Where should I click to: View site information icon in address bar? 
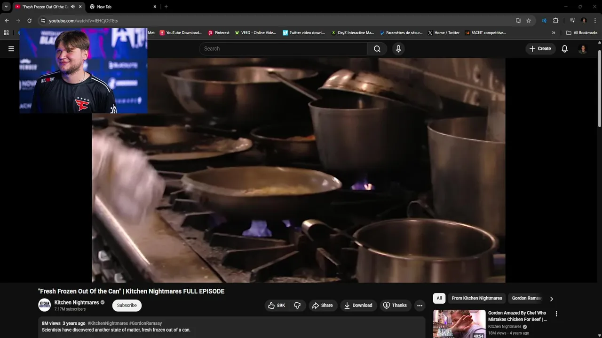click(43, 21)
